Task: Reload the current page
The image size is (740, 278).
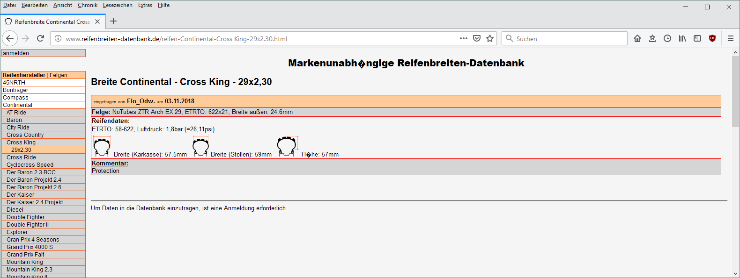Action: (x=41, y=38)
